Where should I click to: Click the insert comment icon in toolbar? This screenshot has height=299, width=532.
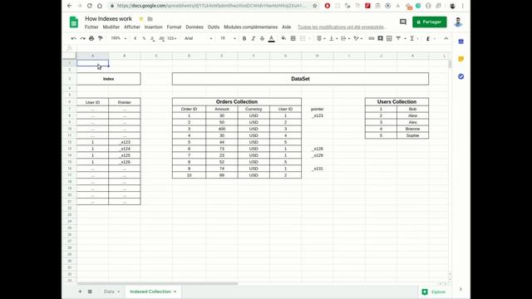[381, 39]
